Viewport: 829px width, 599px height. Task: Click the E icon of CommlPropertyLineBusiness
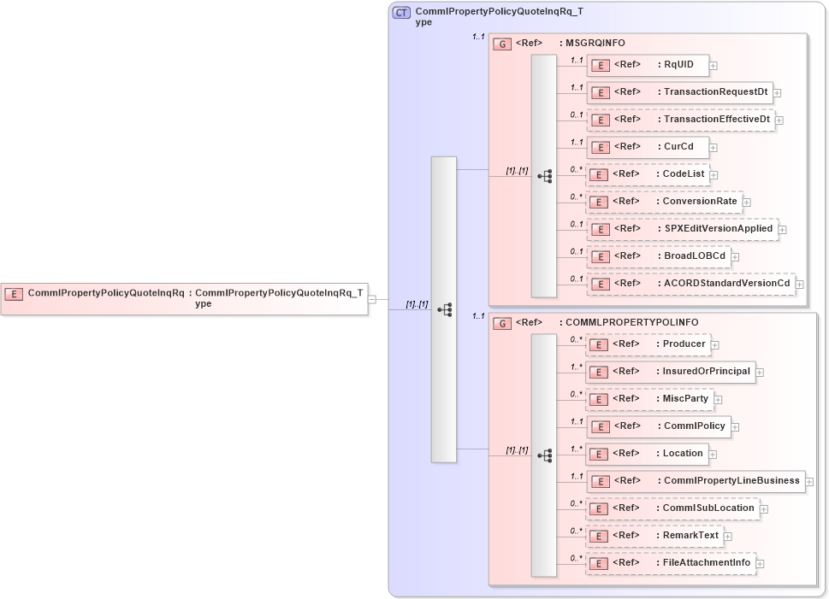click(x=600, y=481)
